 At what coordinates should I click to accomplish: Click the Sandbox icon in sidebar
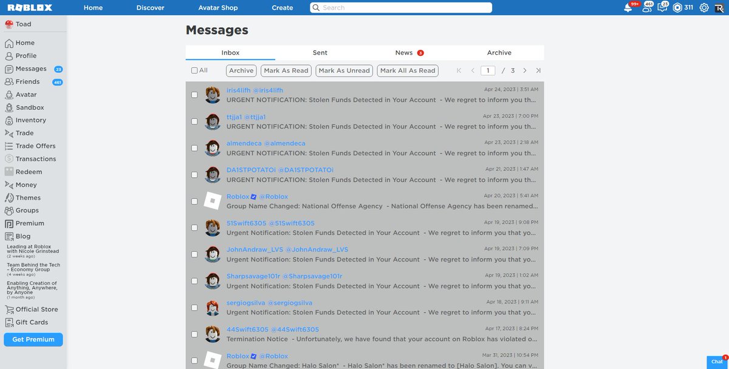9,107
